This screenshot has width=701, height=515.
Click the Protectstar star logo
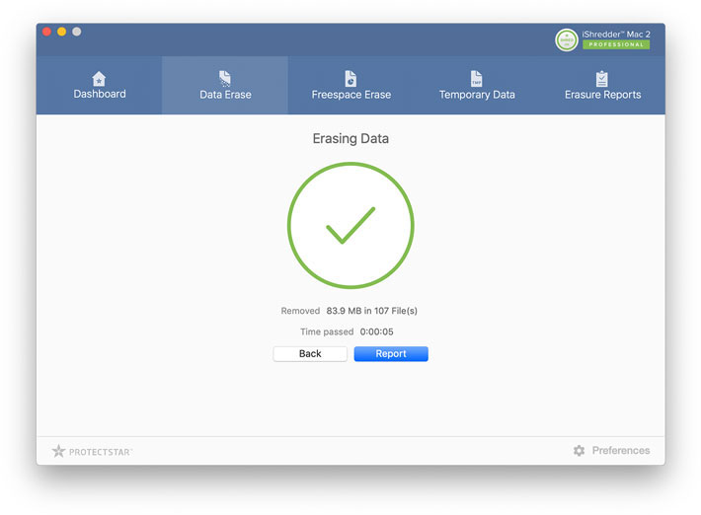point(58,451)
